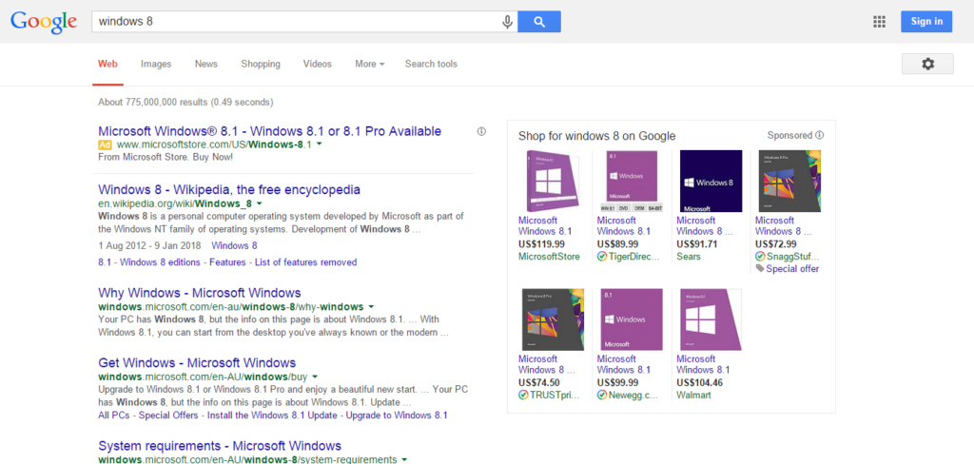Click the Sign in button
Screen dimensions: 974x464
click(x=925, y=22)
